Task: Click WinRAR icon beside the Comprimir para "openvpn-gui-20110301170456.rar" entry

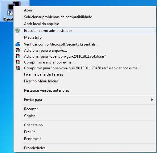Action: [x=18, y=68]
